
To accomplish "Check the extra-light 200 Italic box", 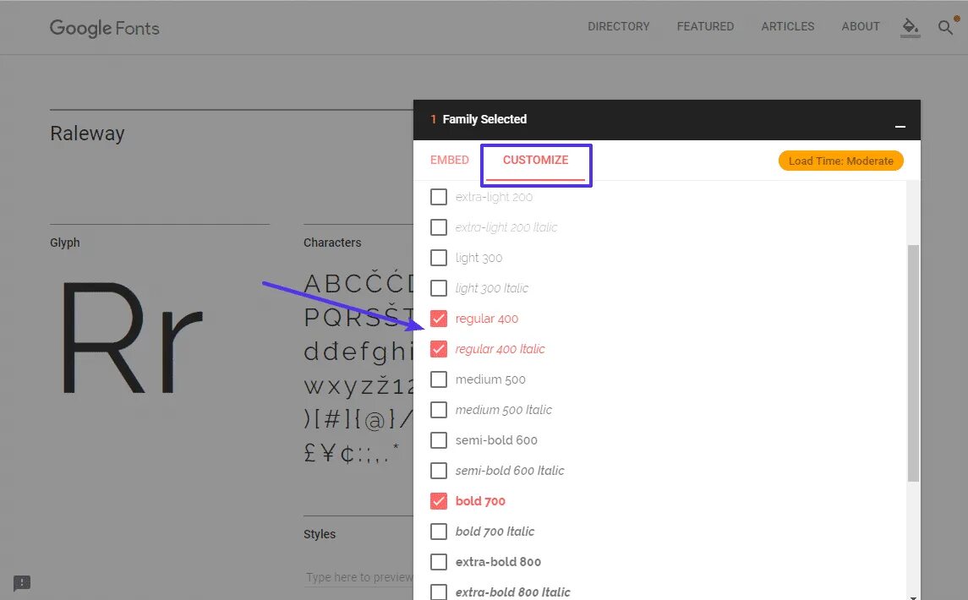I will [x=438, y=227].
